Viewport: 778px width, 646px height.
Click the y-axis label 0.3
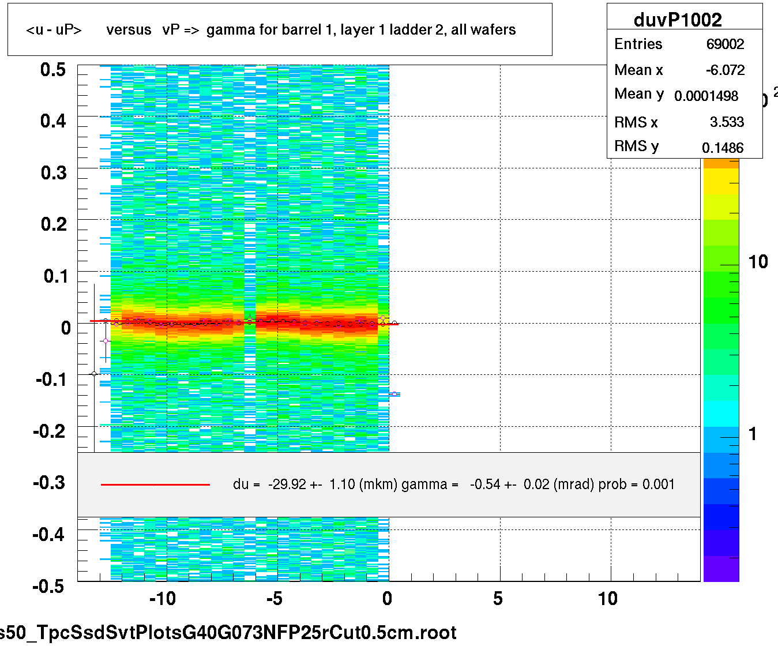pos(53,173)
